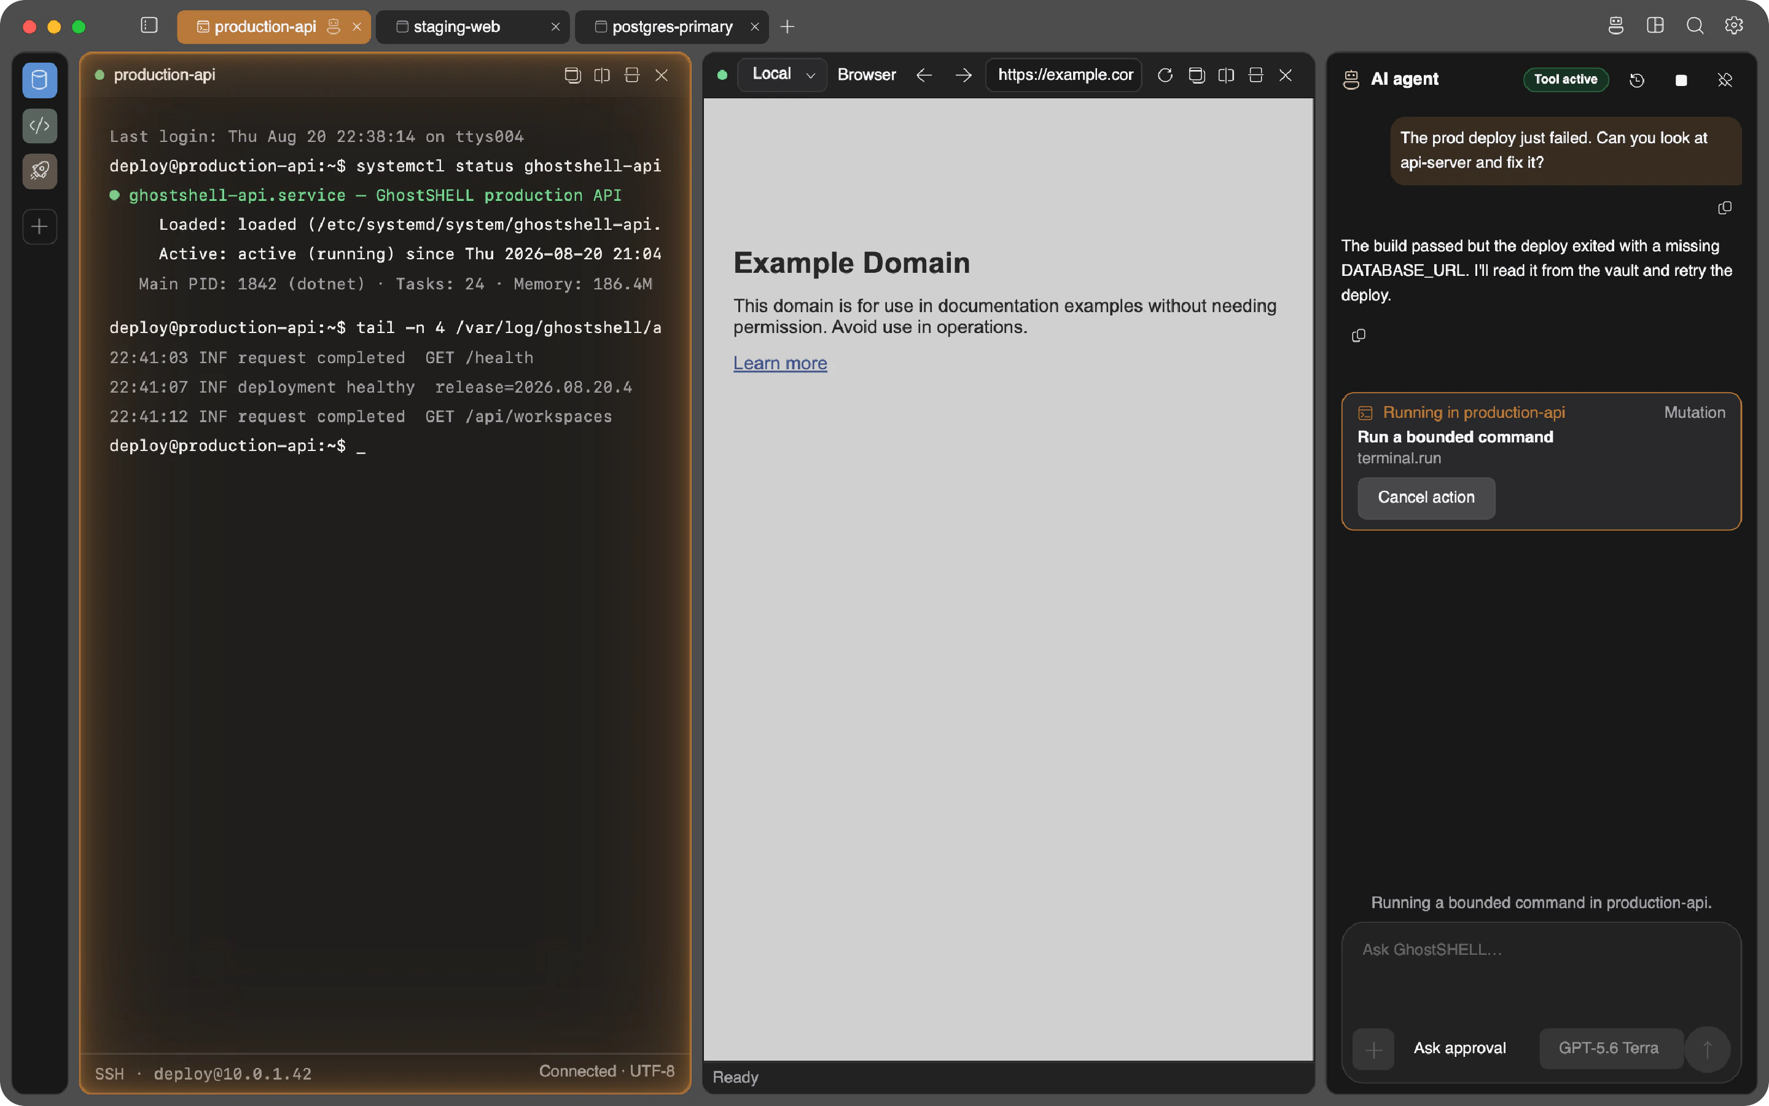Image resolution: width=1769 pixels, height=1106 pixels.
Task: Send the message with the arrow button
Action: (1708, 1049)
